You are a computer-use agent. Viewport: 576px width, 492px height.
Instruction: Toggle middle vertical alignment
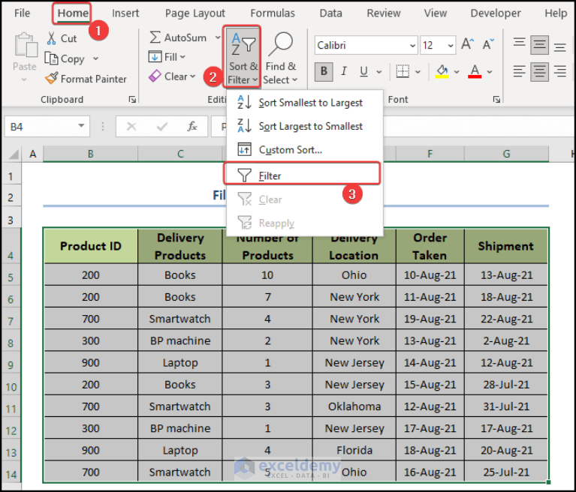(539, 45)
